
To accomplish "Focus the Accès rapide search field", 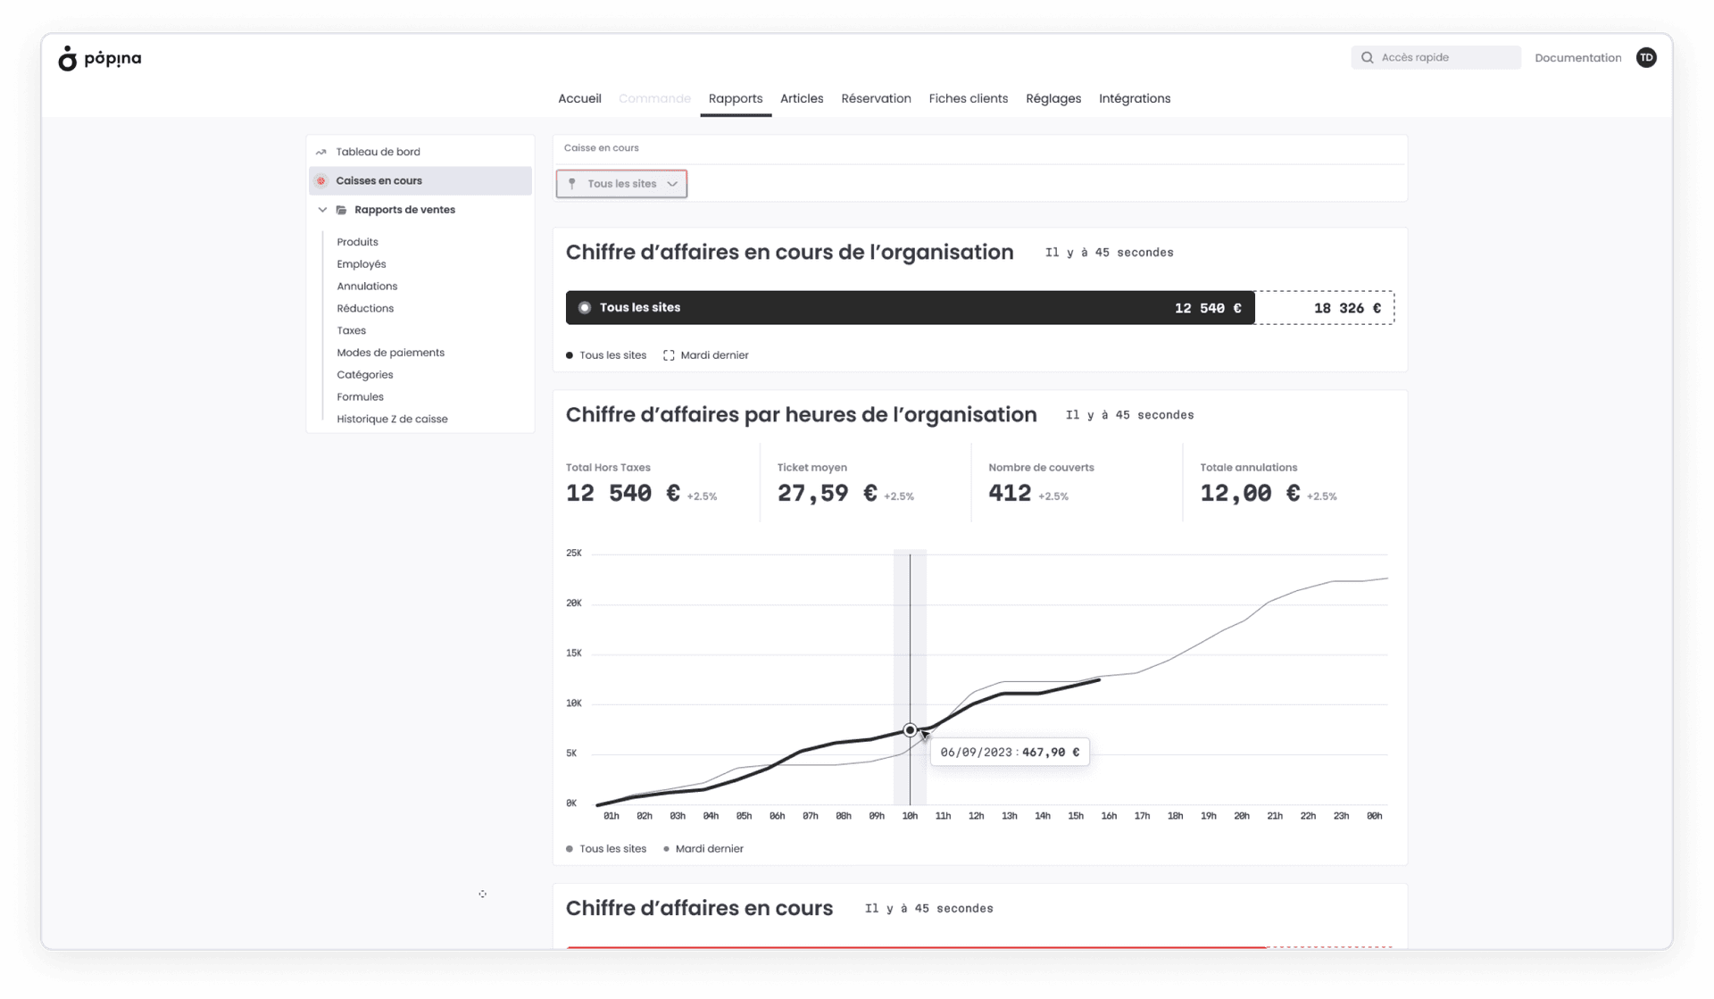I will click(x=1444, y=57).
